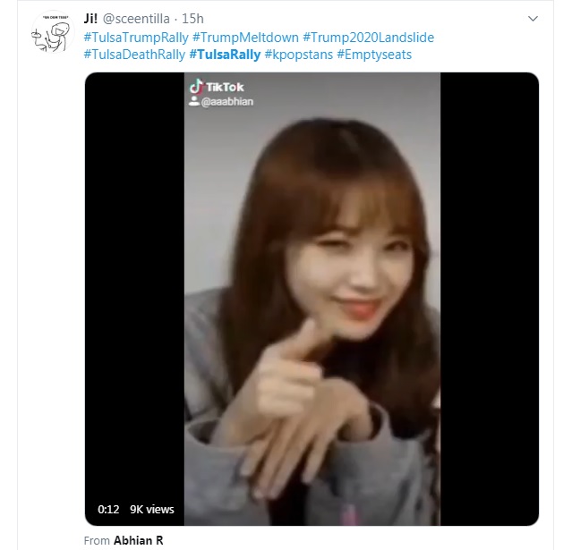Image resolution: width=572 pixels, height=550 pixels.
Task: Click the 9K views counter
Action: point(152,509)
